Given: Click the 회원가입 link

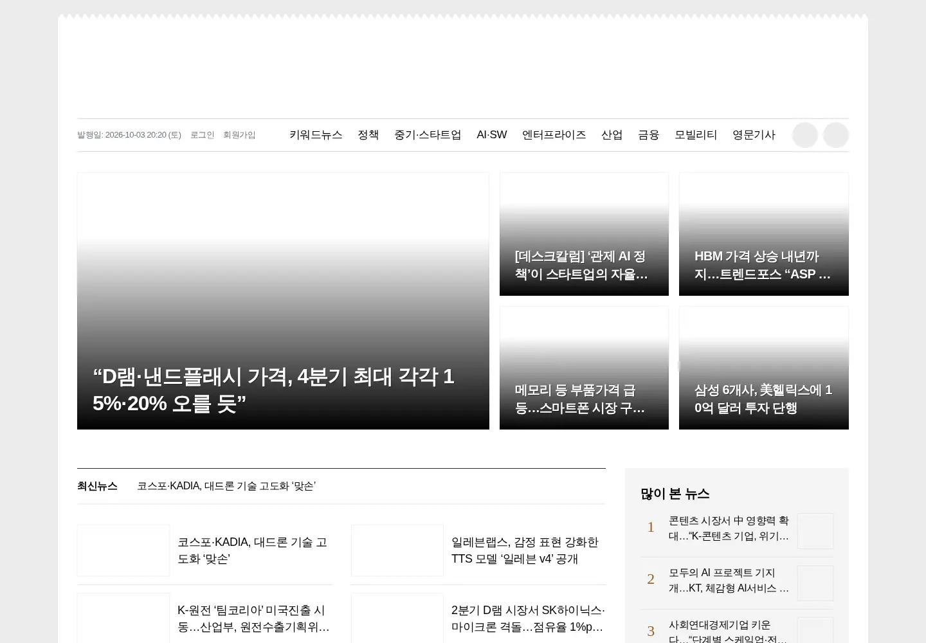Looking at the screenshot, I should (239, 135).
